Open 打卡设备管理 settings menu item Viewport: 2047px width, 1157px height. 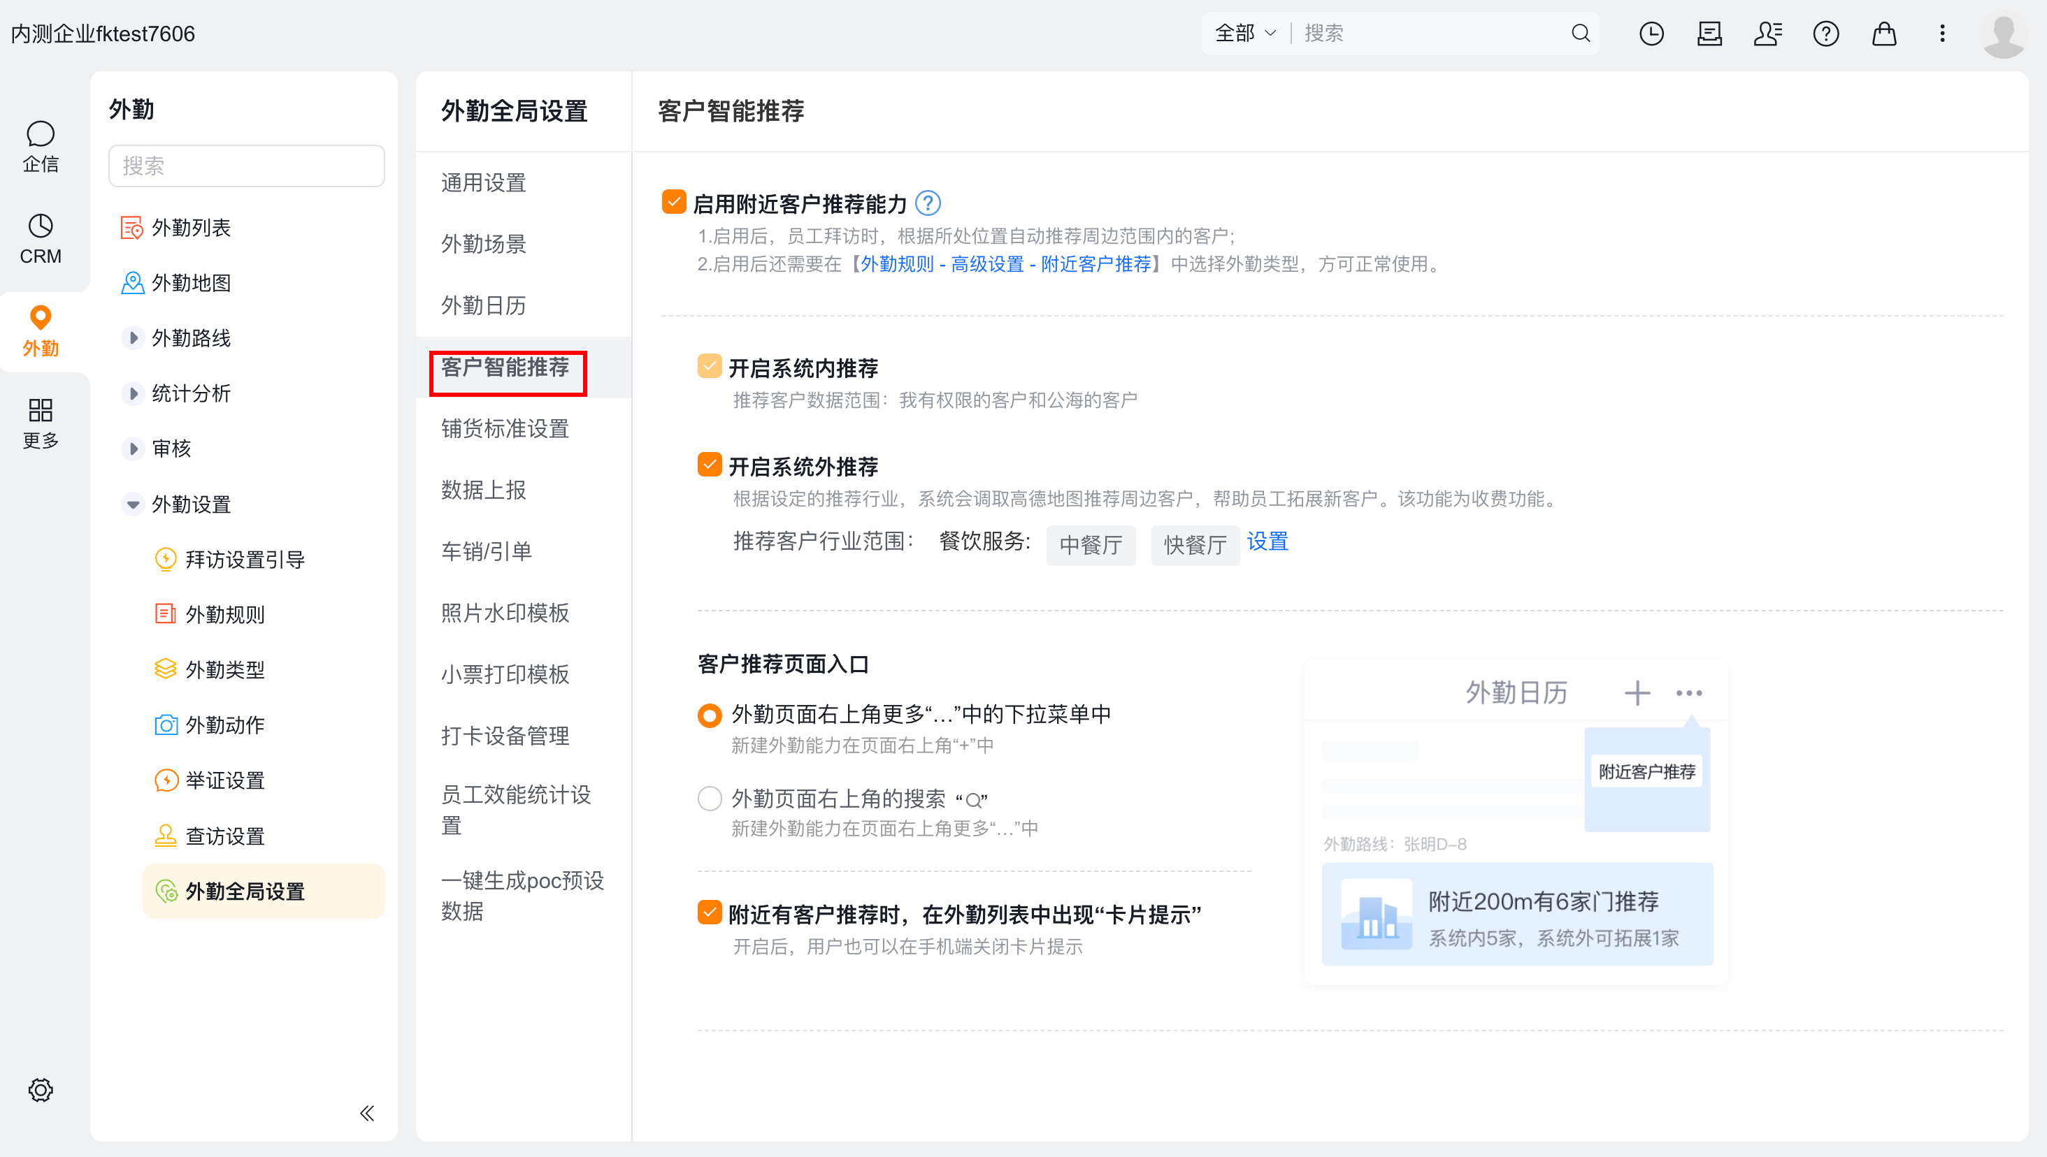coord(523,736)
